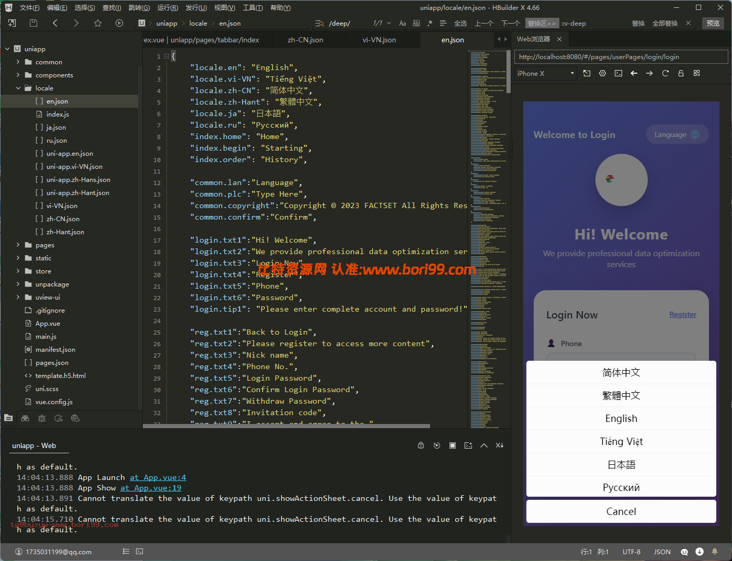Click the sync refresh icon in sidebar

59,418
